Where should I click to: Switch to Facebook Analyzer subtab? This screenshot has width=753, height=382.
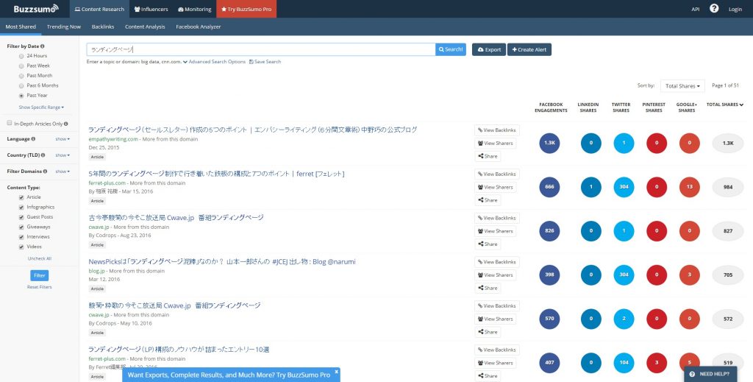coord(199,27)
